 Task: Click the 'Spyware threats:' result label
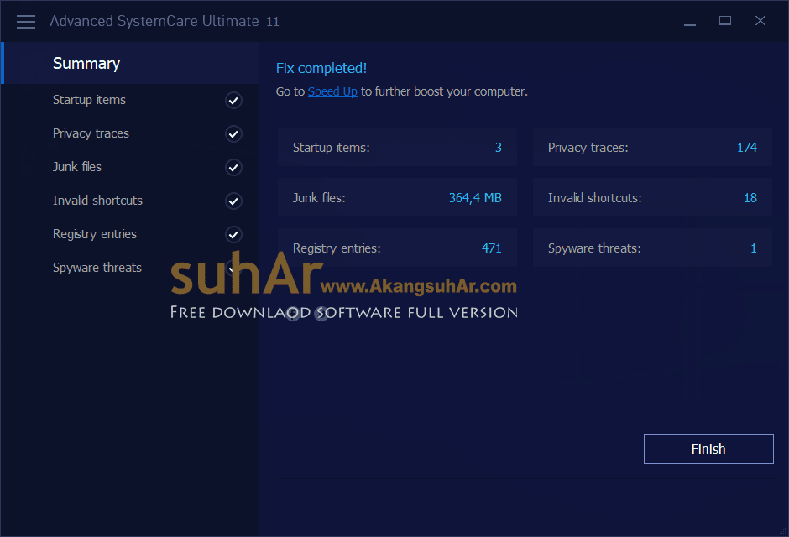[x=594, y=248]
